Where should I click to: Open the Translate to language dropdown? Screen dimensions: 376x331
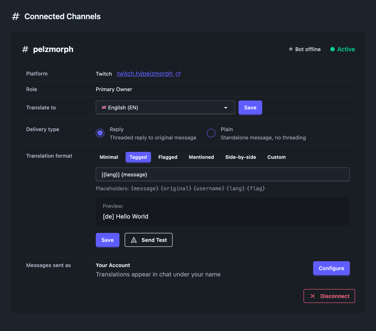165,107
